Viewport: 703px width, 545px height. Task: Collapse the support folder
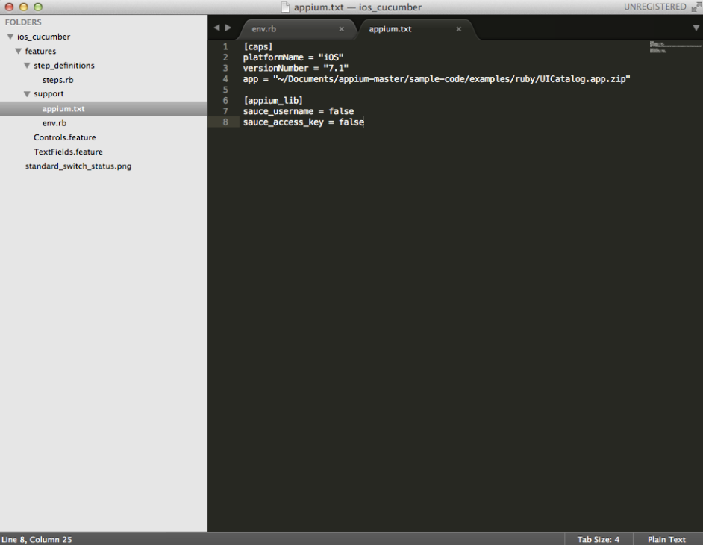pos(27,94)
